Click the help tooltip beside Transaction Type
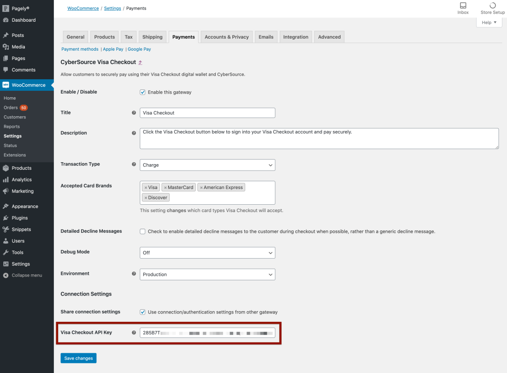 tap(134, 165)
